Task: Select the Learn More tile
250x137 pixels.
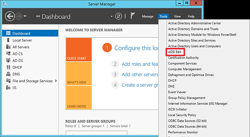Action: pyautogui.click(x=79, y=98)
